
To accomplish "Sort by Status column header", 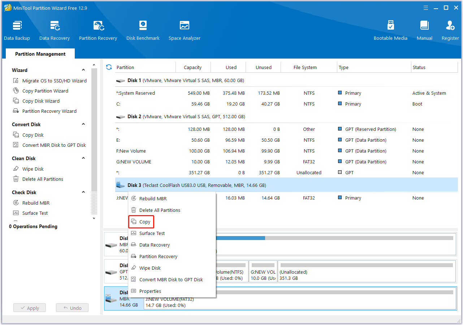I will pyautogui.click(x=434, y=67).
